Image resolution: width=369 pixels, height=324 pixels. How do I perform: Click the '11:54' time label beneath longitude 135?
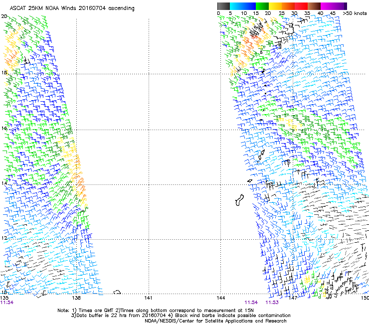click(x=7, y=303)
